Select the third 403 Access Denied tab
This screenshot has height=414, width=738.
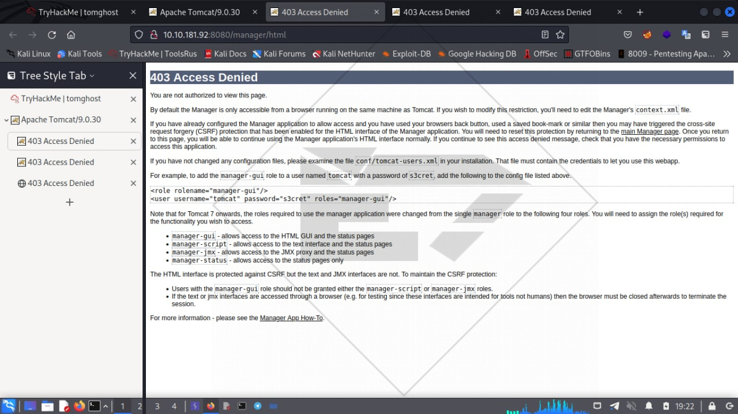[x=567, y=12]
